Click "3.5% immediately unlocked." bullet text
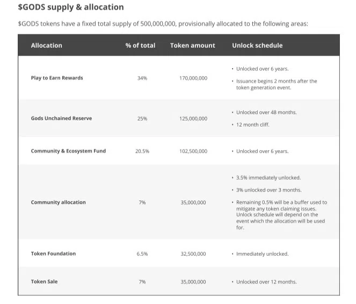This screenshot has height=304, width=356. tap(268, 178)
